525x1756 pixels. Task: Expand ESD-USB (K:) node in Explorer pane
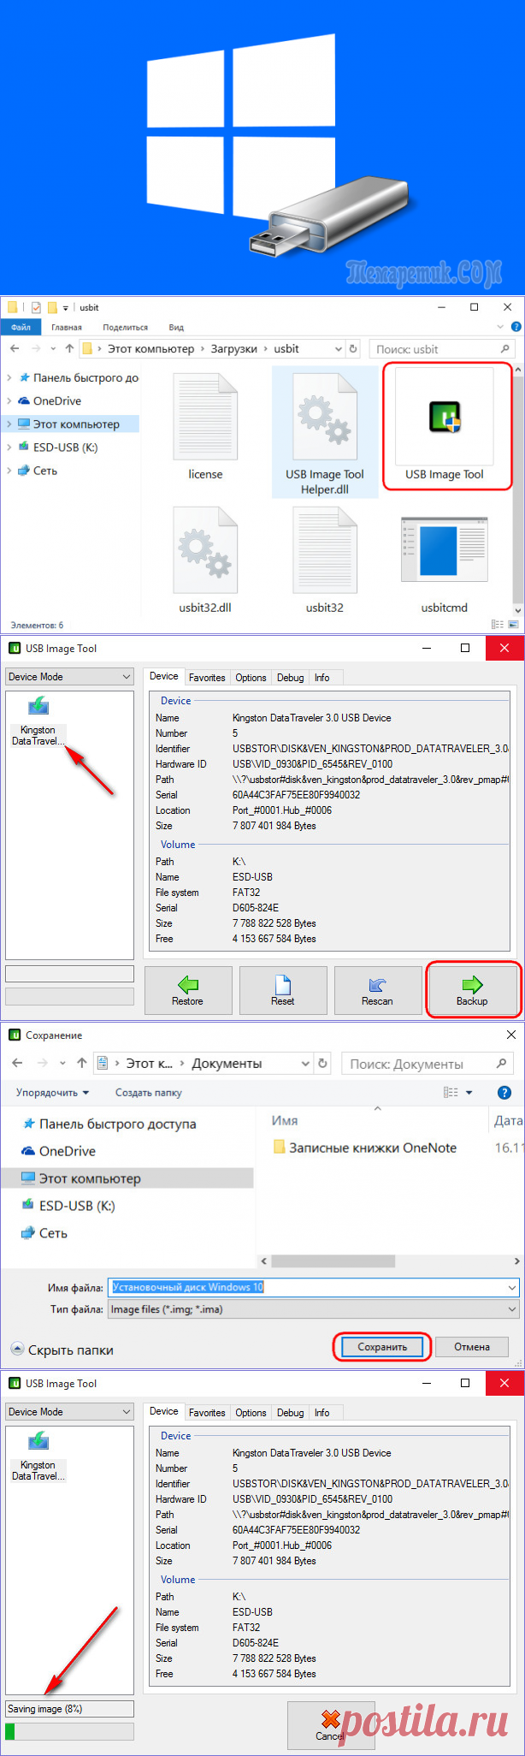(9, 447)
